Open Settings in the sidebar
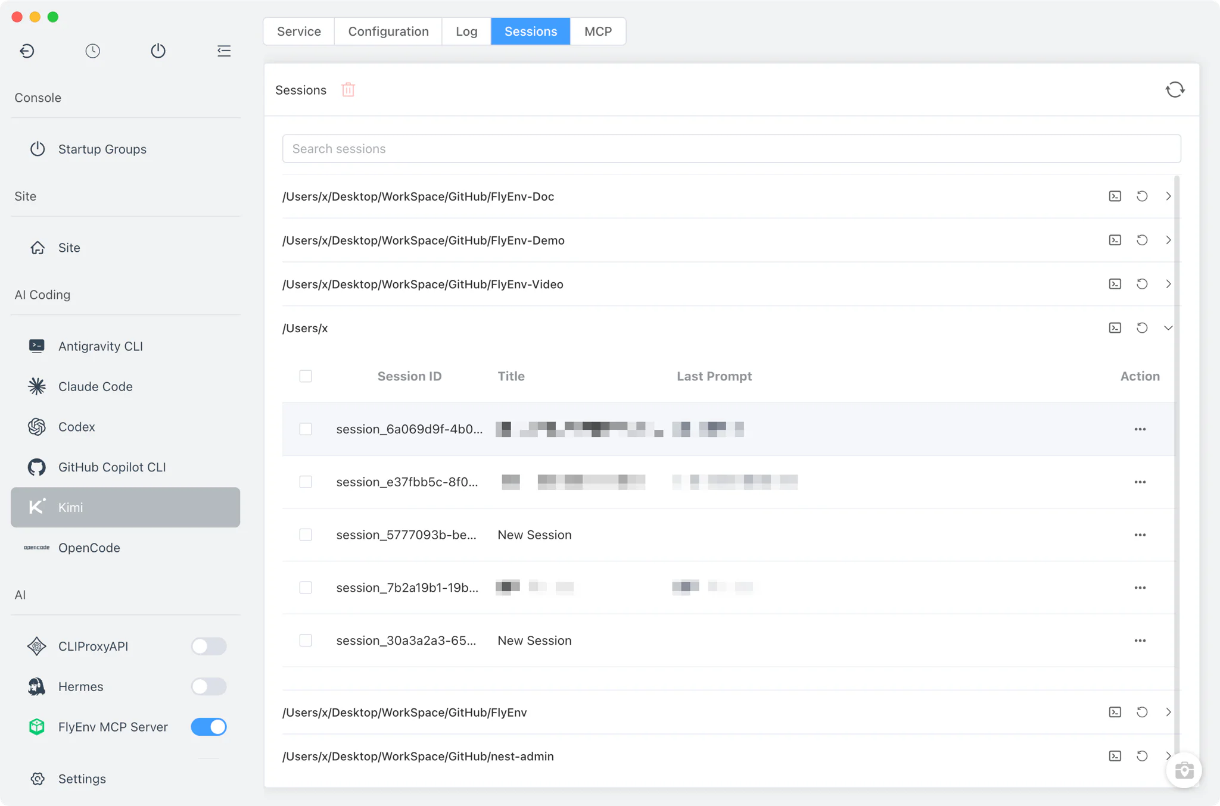The width and height of the screenshot is (1220, 806). (x=125, y=779)
